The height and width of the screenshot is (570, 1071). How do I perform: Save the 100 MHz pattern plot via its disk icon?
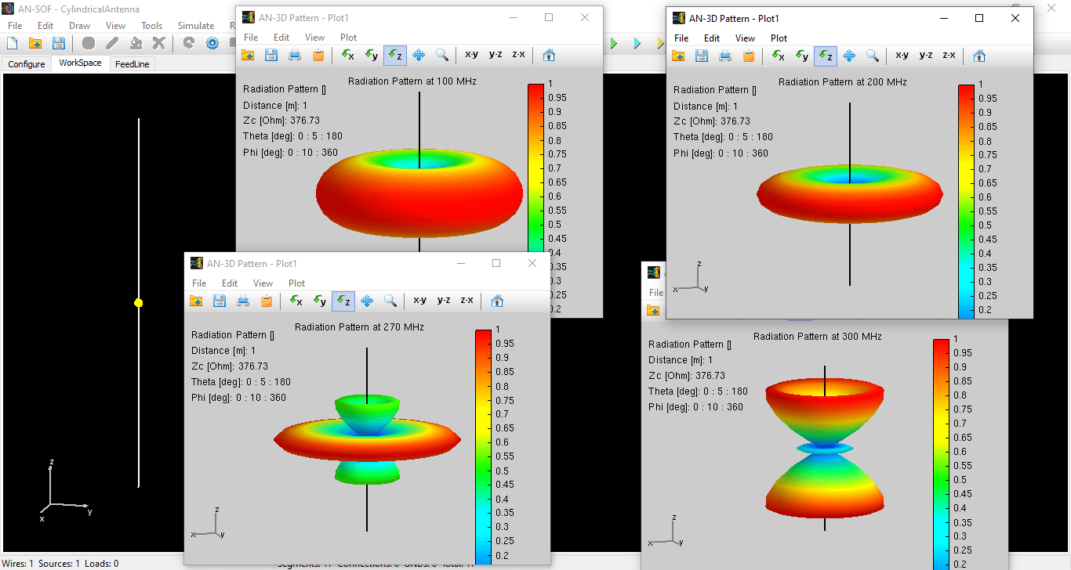coord(271,55)
